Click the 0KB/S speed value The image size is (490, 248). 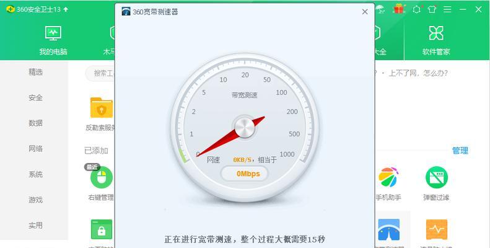(x=242, y=160)
